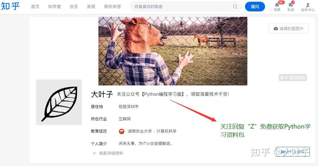Click the 湖南农业大学 school badge icon
This screenshot has width=318, height=166.
click(121, 131)
